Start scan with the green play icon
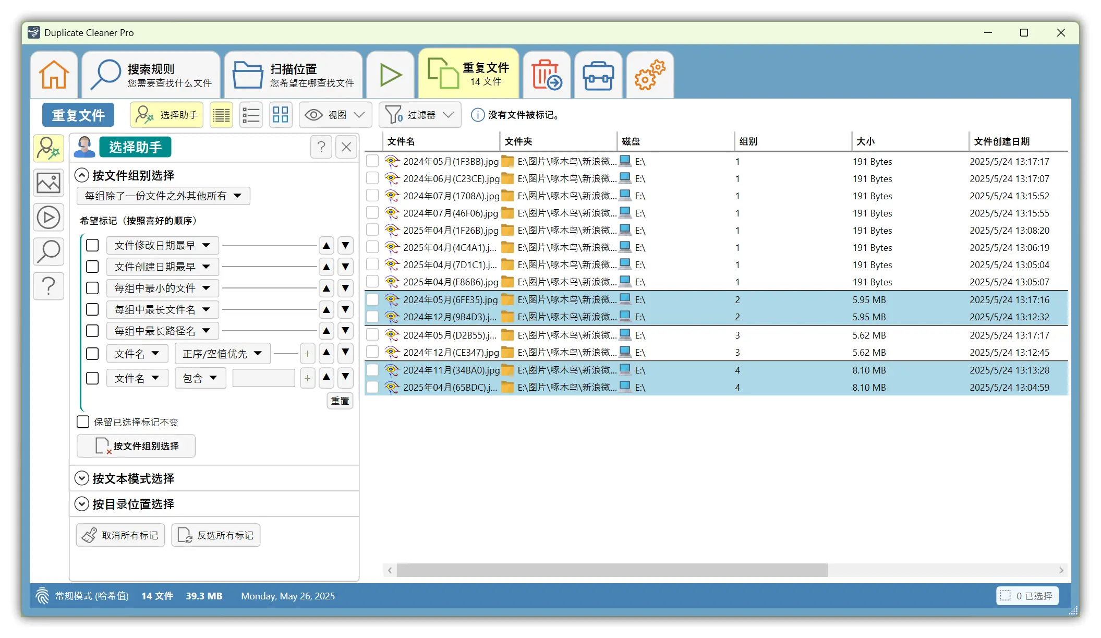The height and width of the screenshot is (638, 1101). click(x=390, y=75)
